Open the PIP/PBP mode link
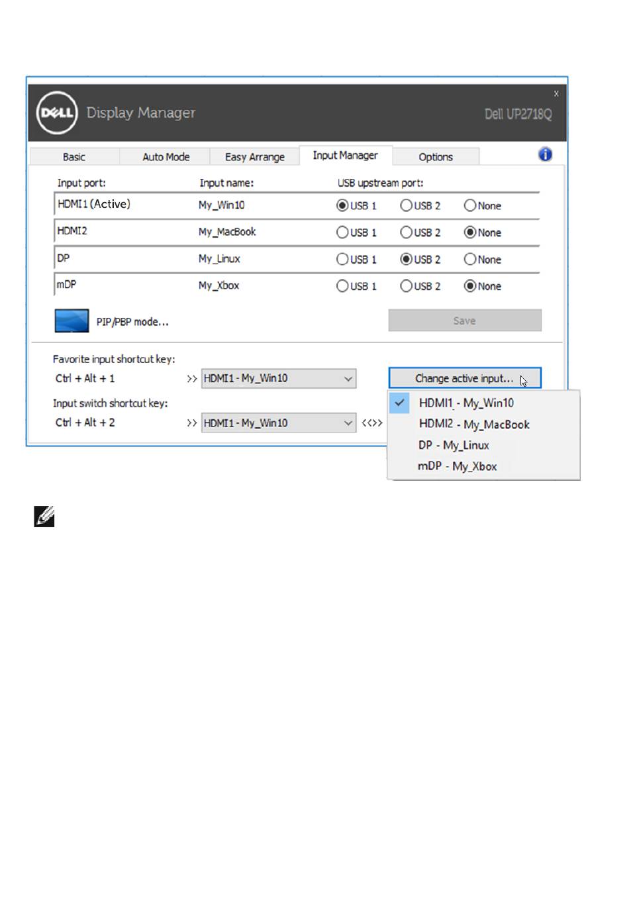 click(x=132, y=322)
